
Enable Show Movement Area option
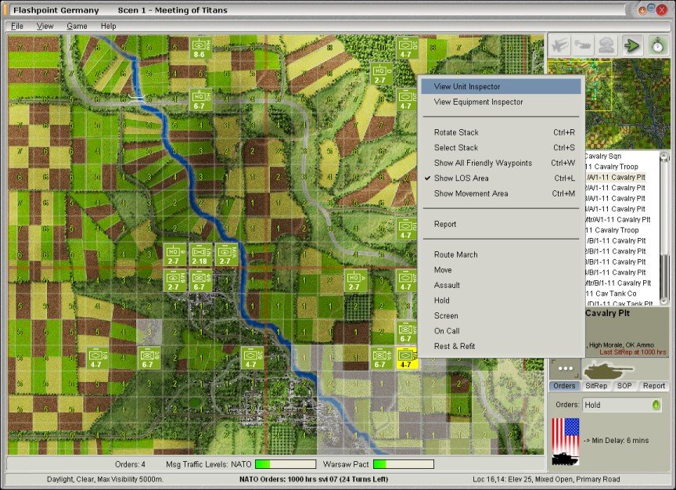(501, 193)
